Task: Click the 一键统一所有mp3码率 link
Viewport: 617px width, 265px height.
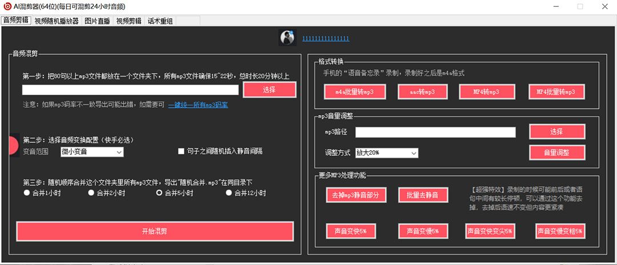Action: [198, 105]
